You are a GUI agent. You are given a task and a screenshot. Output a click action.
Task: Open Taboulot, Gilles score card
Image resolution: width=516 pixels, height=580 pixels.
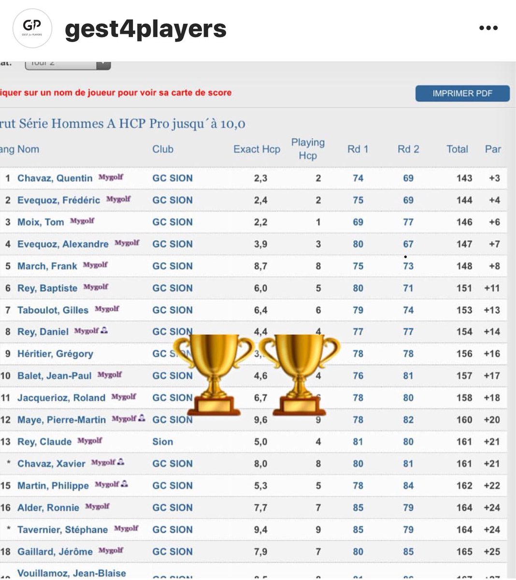tap(53, 310)
